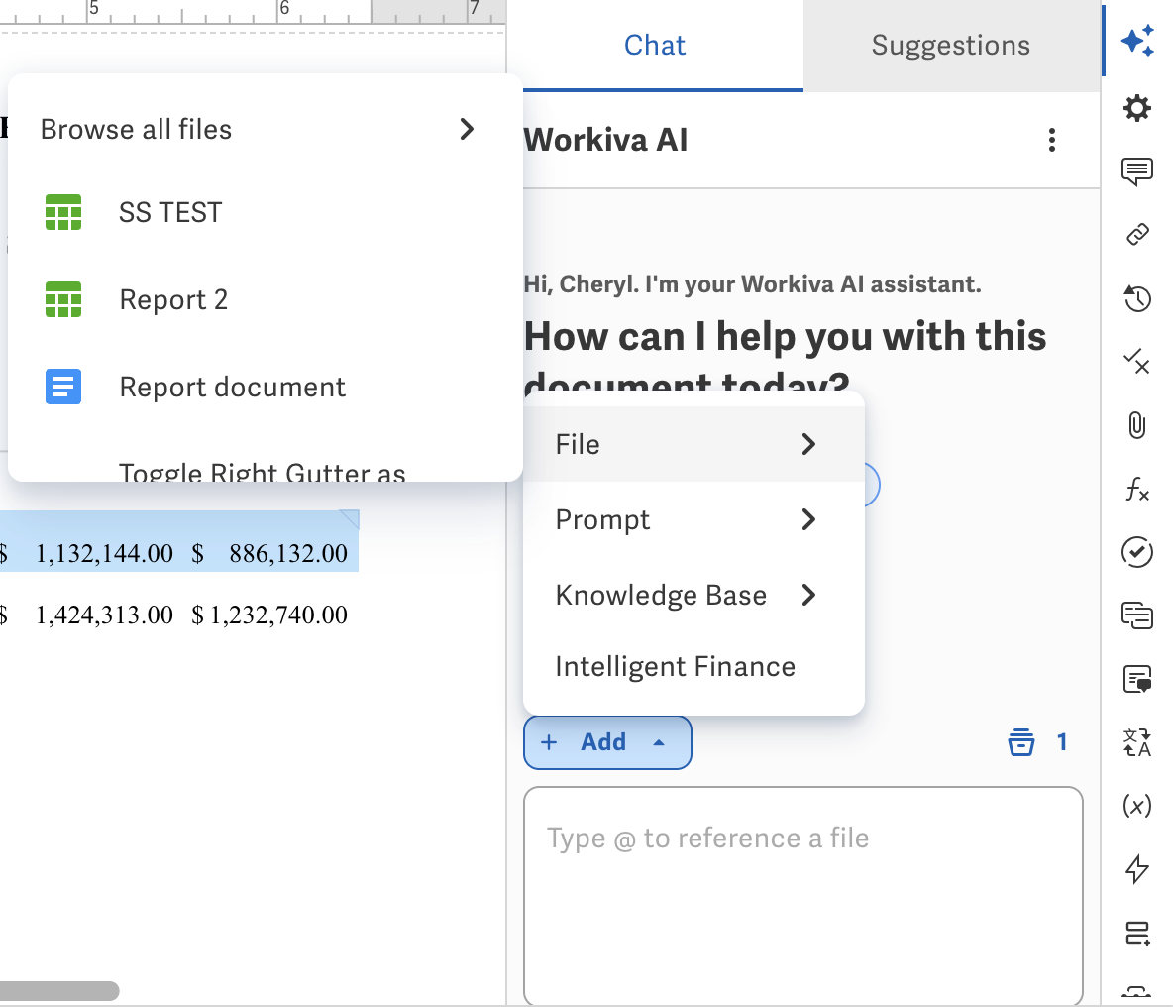Expand the Knowledge Base submenu
Image resolution: width=1173 pixels, height=1007 pixels.
(x=693, y=595)
